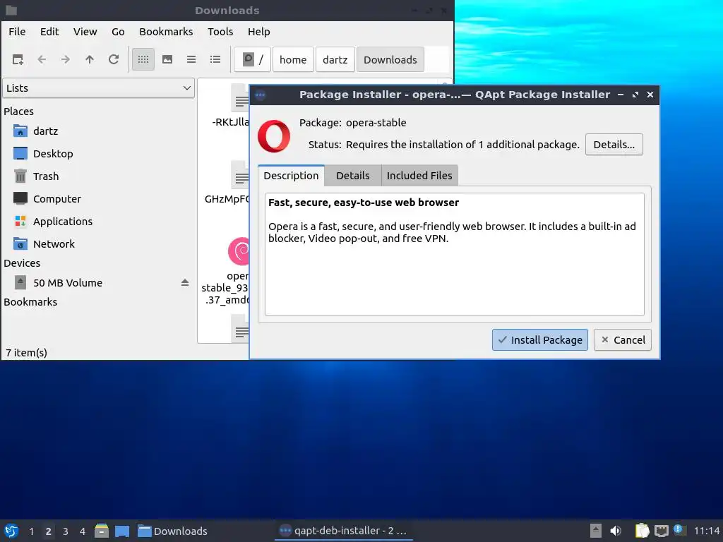
Task: Switch to workspace 4
Action: pyautogui.click(x=83, y=531)
